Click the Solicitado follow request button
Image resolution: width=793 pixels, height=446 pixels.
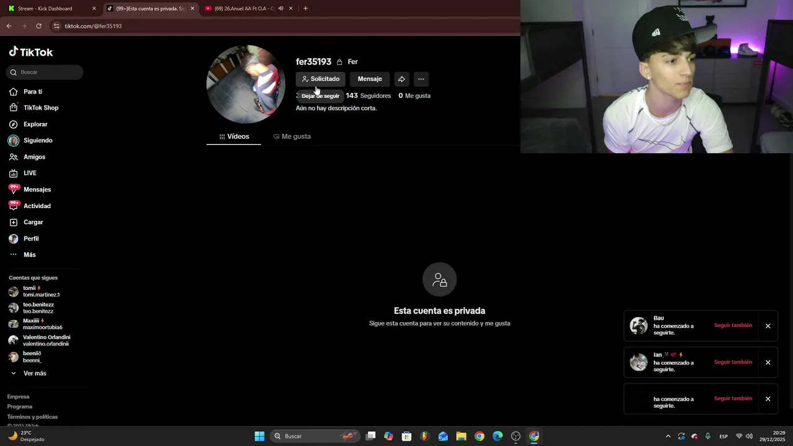tap(320, 79)
